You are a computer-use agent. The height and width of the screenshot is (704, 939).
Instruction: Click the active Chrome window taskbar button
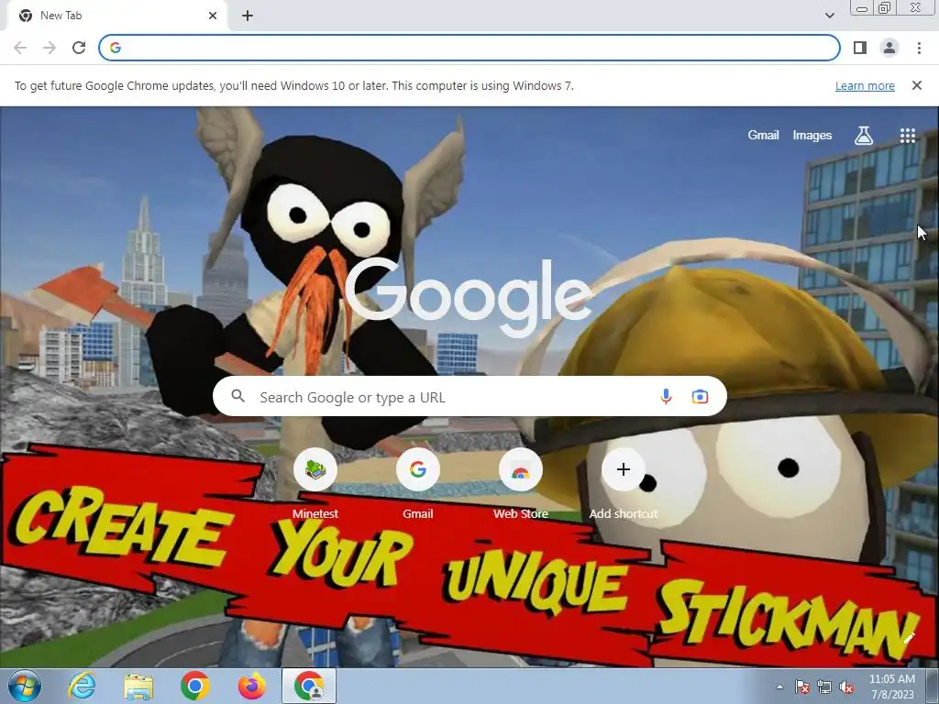point(309,687)
